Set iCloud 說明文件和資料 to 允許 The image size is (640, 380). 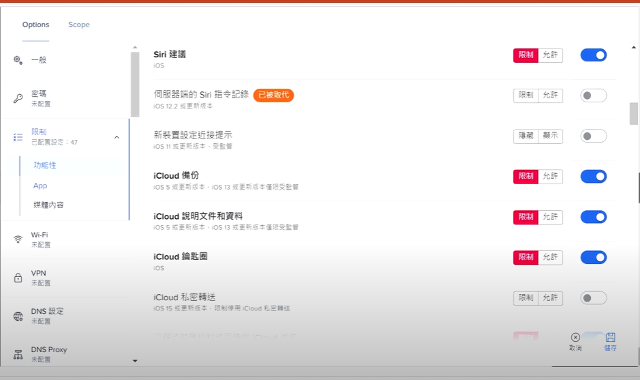coord(551,217)
